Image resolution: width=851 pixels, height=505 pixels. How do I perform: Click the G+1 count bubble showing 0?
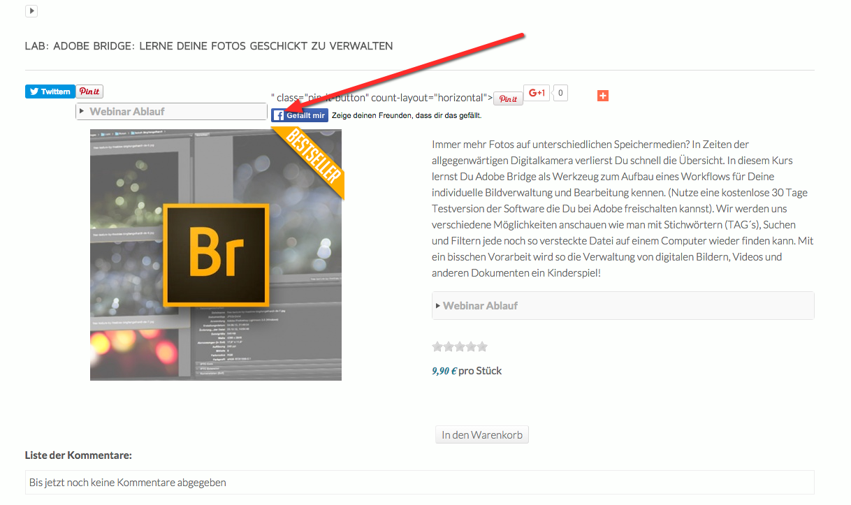tap(560, 92)
